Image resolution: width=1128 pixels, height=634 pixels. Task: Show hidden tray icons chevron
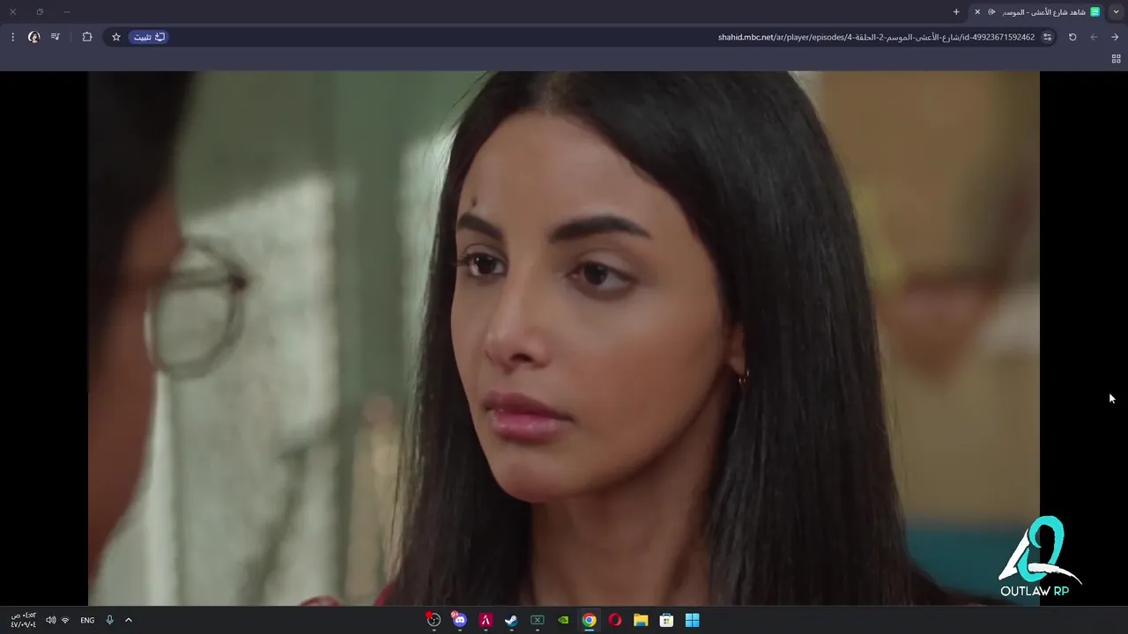(129, 620)
